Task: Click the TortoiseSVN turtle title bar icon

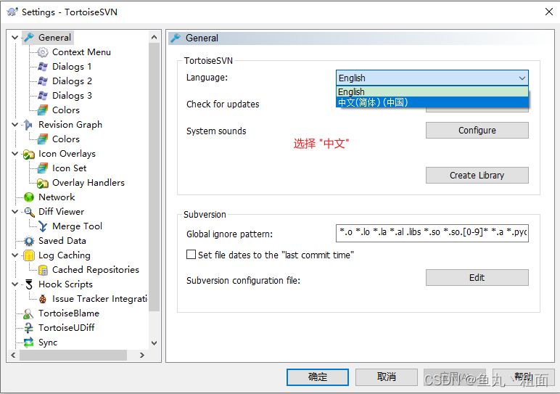Action: pyautogui.click(x=12, y=12)
